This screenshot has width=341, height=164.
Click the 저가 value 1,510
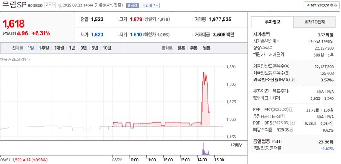tap(136, 35)
